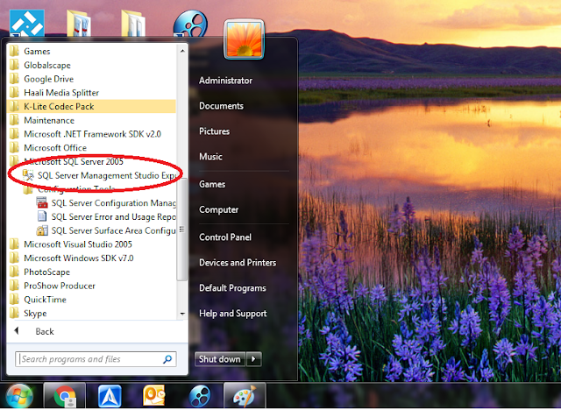Launch SQL Server Management Studio Express
The height and width of the screenshot is (410, 561).
[x=98, y=175]
